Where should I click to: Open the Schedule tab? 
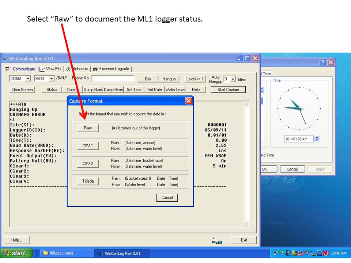77,69
